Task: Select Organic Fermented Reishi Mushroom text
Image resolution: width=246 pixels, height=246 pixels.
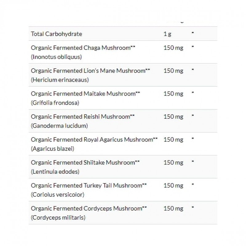Action: coord(83,117)
